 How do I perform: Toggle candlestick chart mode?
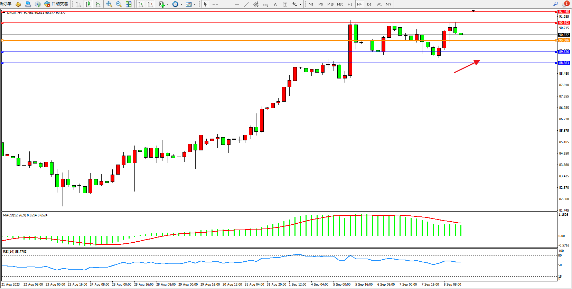click(x=88, y=4)
